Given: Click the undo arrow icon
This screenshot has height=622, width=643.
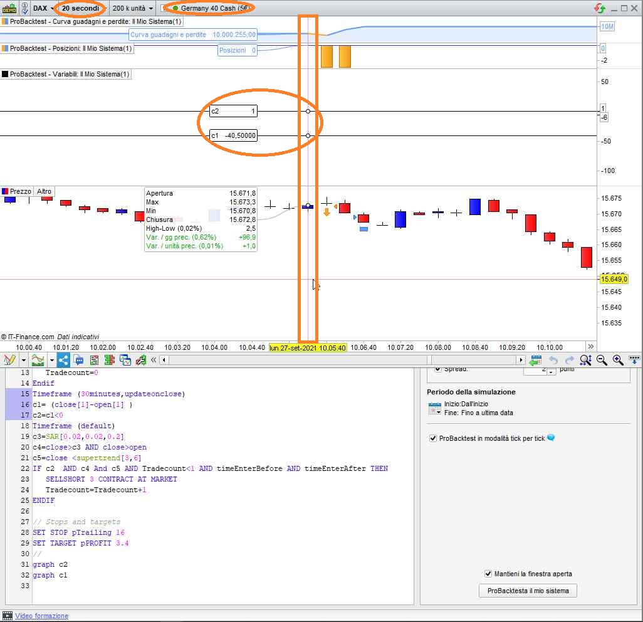Looking at the screenshot, I should 553,361.
